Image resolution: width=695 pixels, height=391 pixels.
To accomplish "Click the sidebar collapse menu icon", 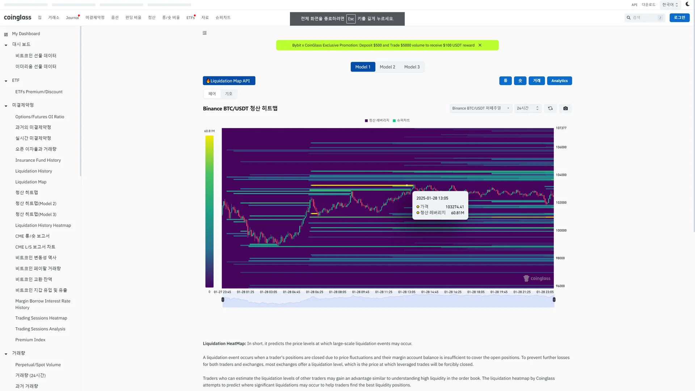I will pyautogui.click(x=205, y=33).
